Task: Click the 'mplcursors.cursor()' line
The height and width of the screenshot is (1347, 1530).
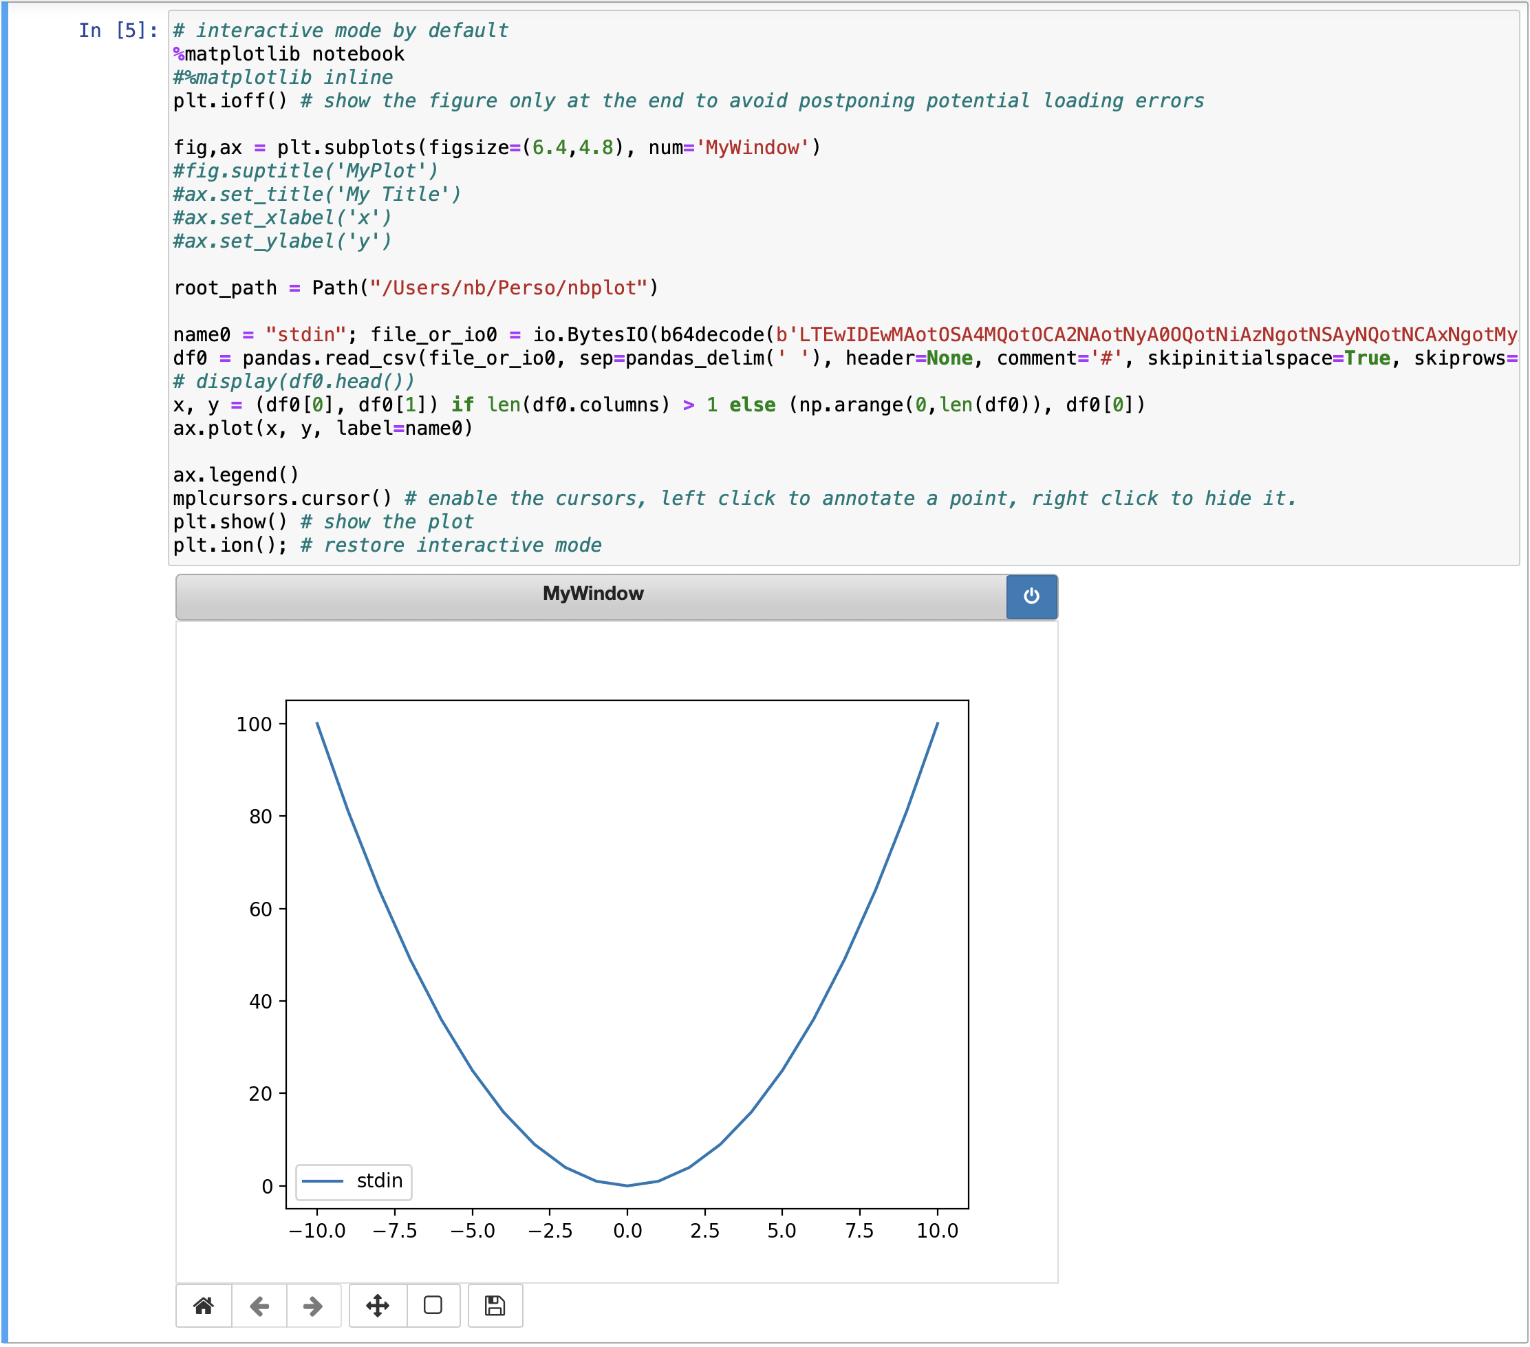Action: [733, 498]
